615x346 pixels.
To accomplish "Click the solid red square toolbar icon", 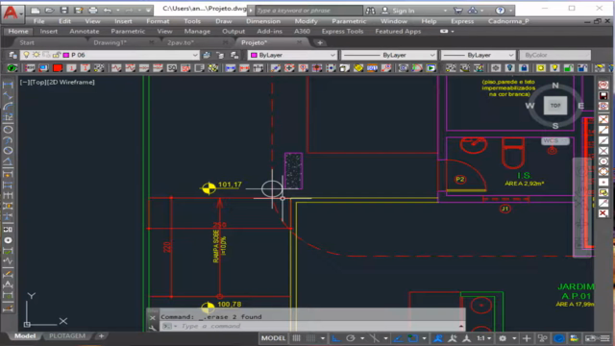I will (x=58, y=68).
